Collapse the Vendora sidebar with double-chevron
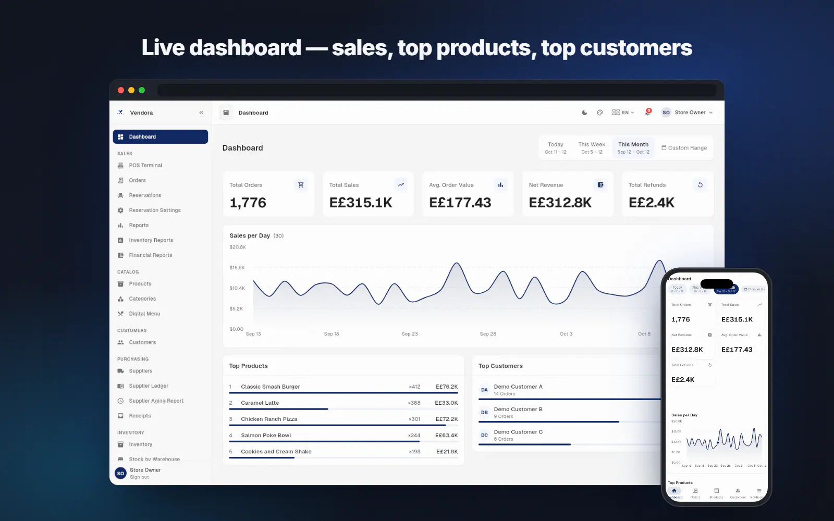 click(x=201, y=113)
